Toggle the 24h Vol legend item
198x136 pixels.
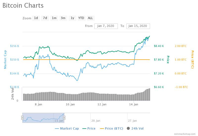coord(135,128)
